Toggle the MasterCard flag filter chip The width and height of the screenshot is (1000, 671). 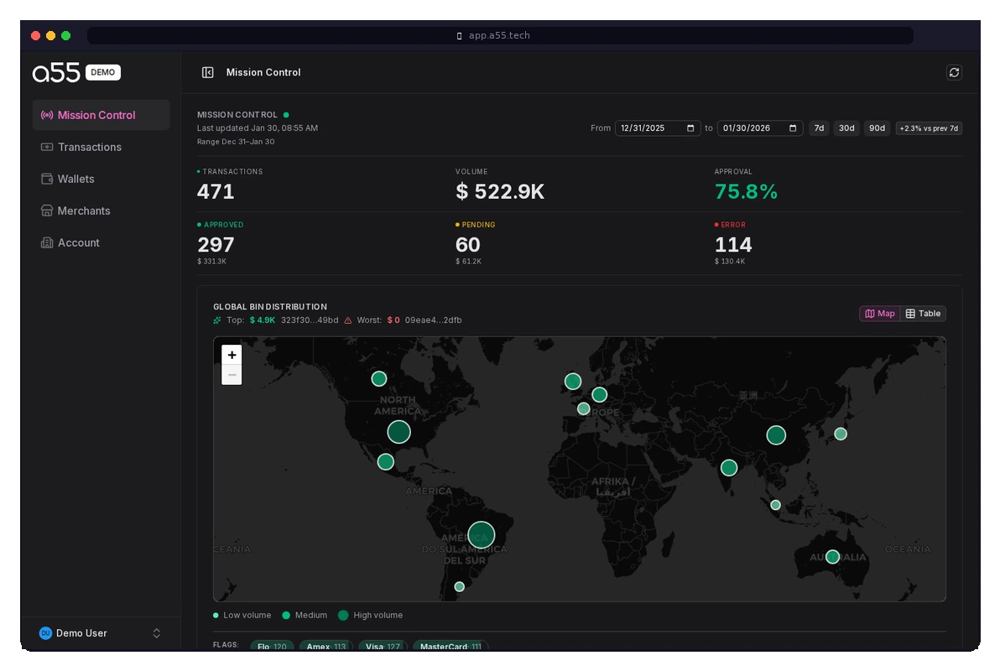451,647
